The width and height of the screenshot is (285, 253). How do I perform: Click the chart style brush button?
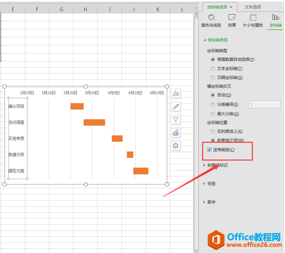[x=175, y=107]
